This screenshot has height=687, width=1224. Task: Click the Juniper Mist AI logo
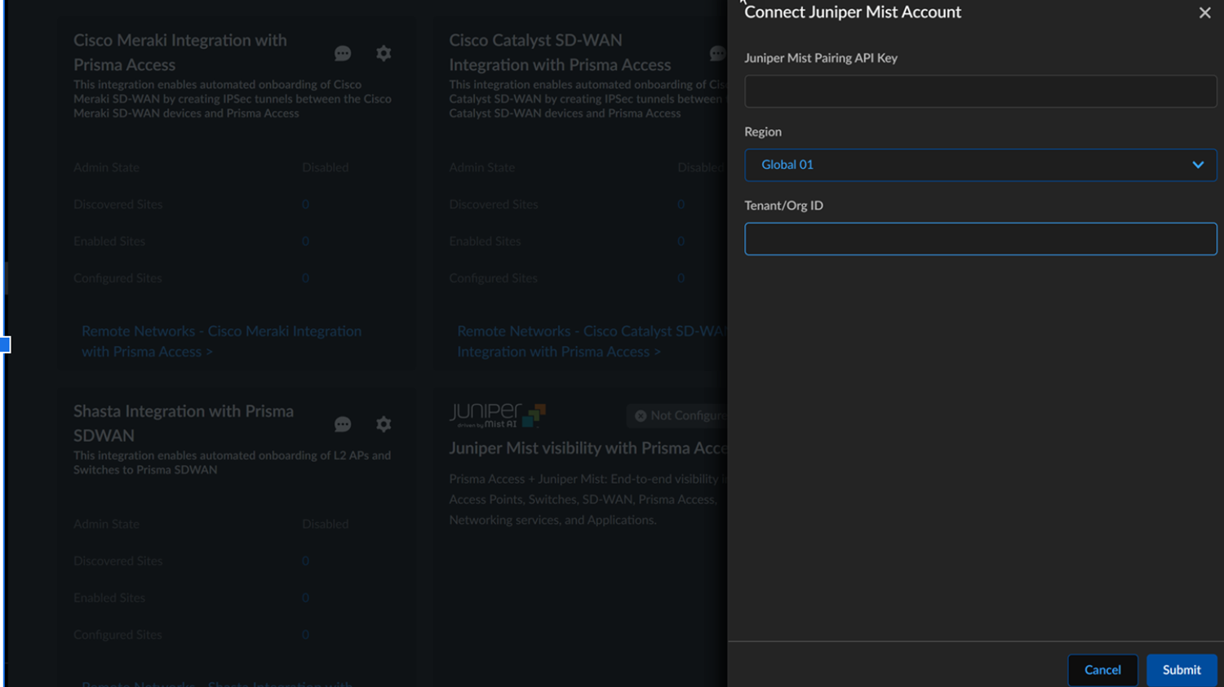tap(497, 415)
